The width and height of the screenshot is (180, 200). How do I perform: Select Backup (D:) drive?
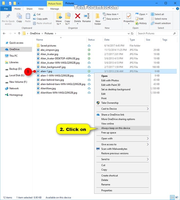click(15, 69)
